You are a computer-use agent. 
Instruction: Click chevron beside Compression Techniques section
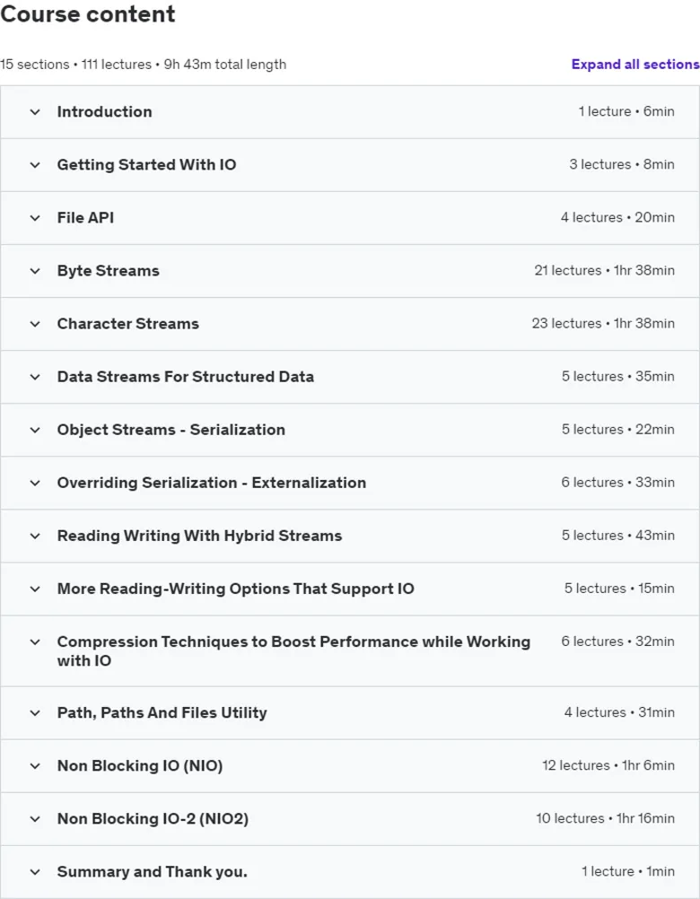35,642
